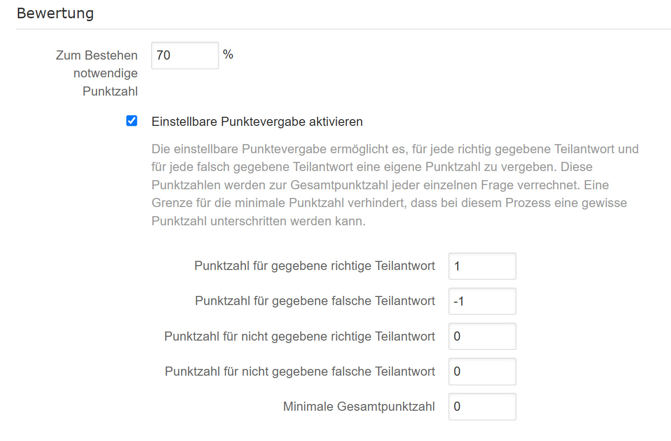Select the wrong given answer field showing -1
The image size is (671, 441).
[x=482, y=301]
